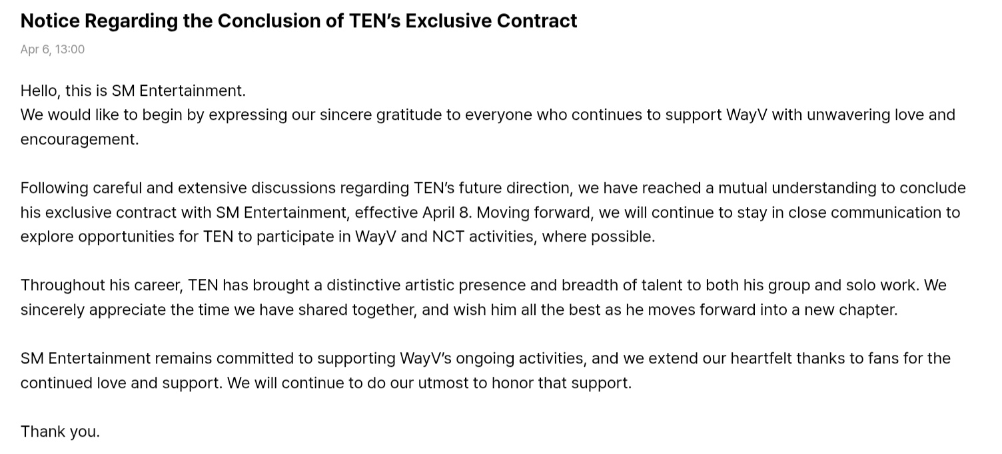Click 'Throughout his career' sentence opening
This screenshot has width=1002, height=454.
pos(100,285)
